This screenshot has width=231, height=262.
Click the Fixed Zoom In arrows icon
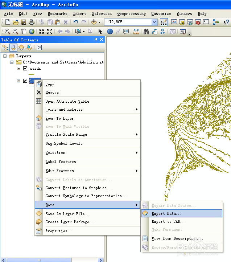(42, 32)
